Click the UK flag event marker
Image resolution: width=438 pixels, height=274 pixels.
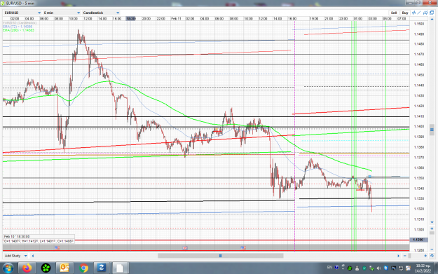point(185,247)
